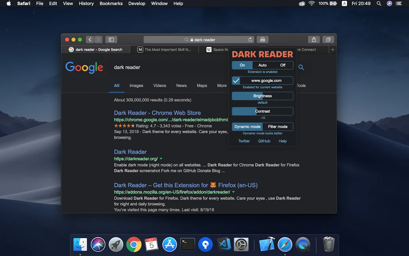Image resolution: width=409 pixels, height=256 pixels.
Task: Open the Tools dropdown on Google search
Action: [x=301, y=85]
